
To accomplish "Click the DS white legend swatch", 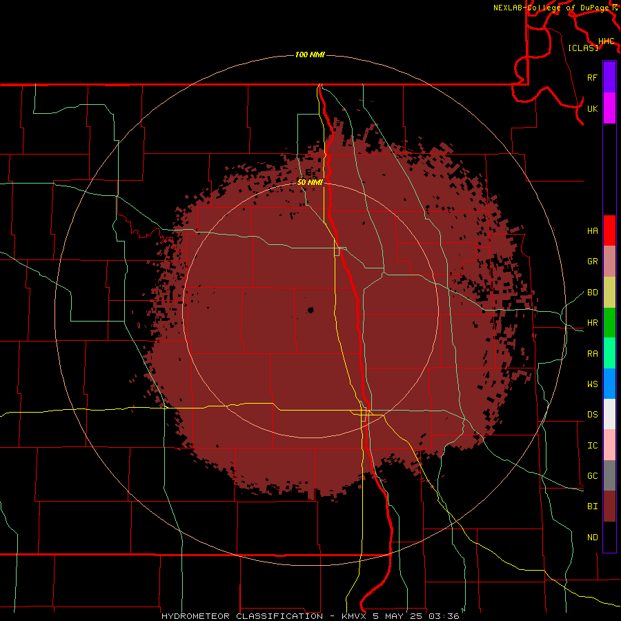I will pyautogui.click(x=609, y=414).
